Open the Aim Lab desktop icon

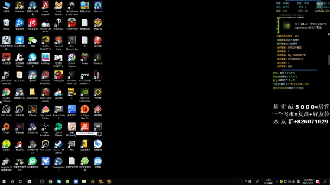click(x=98, y=7)
